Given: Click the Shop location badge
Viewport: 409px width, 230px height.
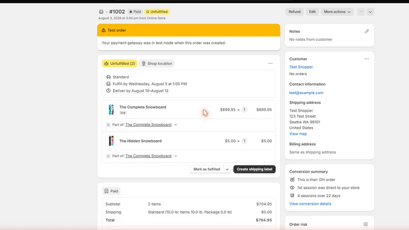Looking at the screenshot, I should pyautogui.click(x=157, y=63).
